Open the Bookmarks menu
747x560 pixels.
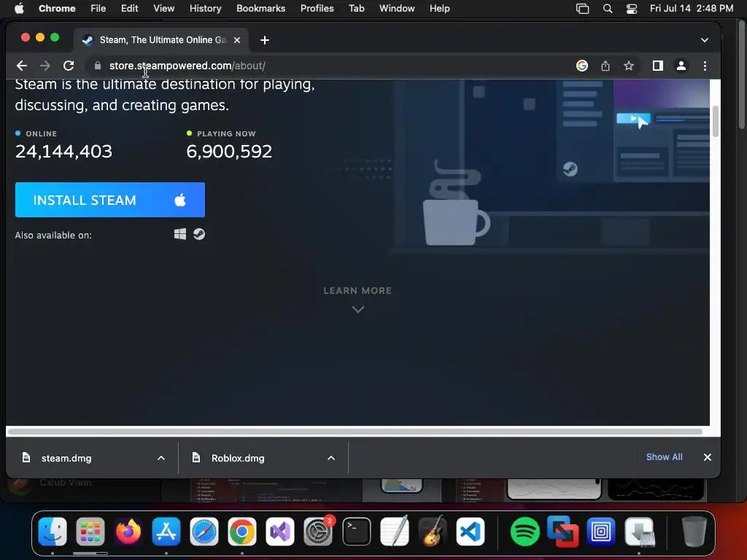click(x=260, y=9)
